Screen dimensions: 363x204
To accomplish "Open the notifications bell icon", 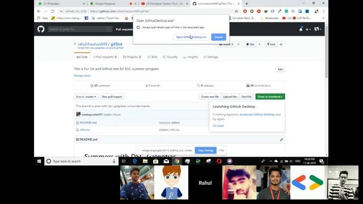I will click(301, 29).
